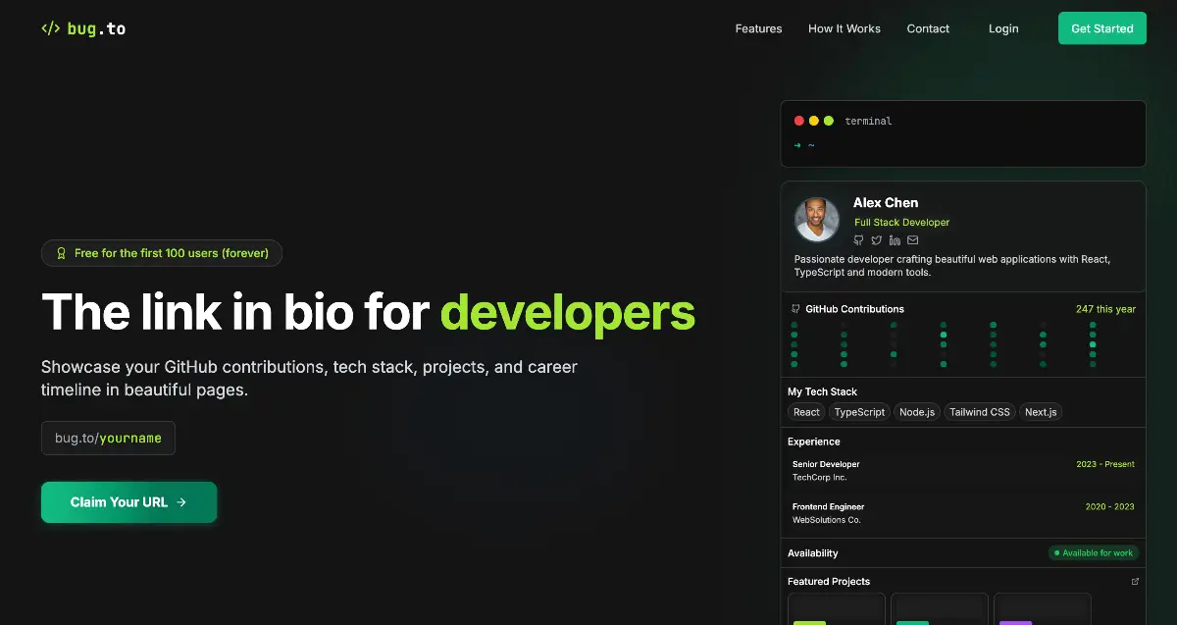Screen dimensions: 1177x625
Task: Open external link icon for Featured Projects
Action: click(1135, 581)
